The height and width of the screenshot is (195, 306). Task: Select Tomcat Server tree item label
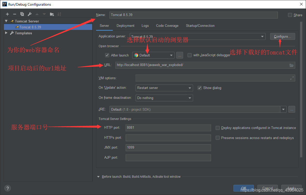(27, 21)
